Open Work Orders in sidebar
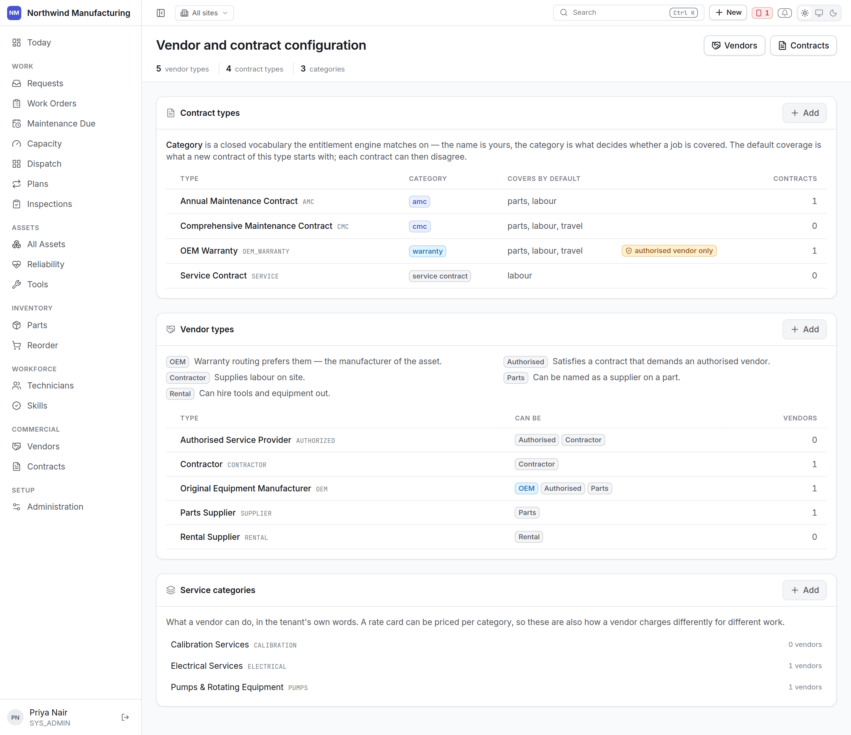 pyautogui.click(x=71, y=103)
